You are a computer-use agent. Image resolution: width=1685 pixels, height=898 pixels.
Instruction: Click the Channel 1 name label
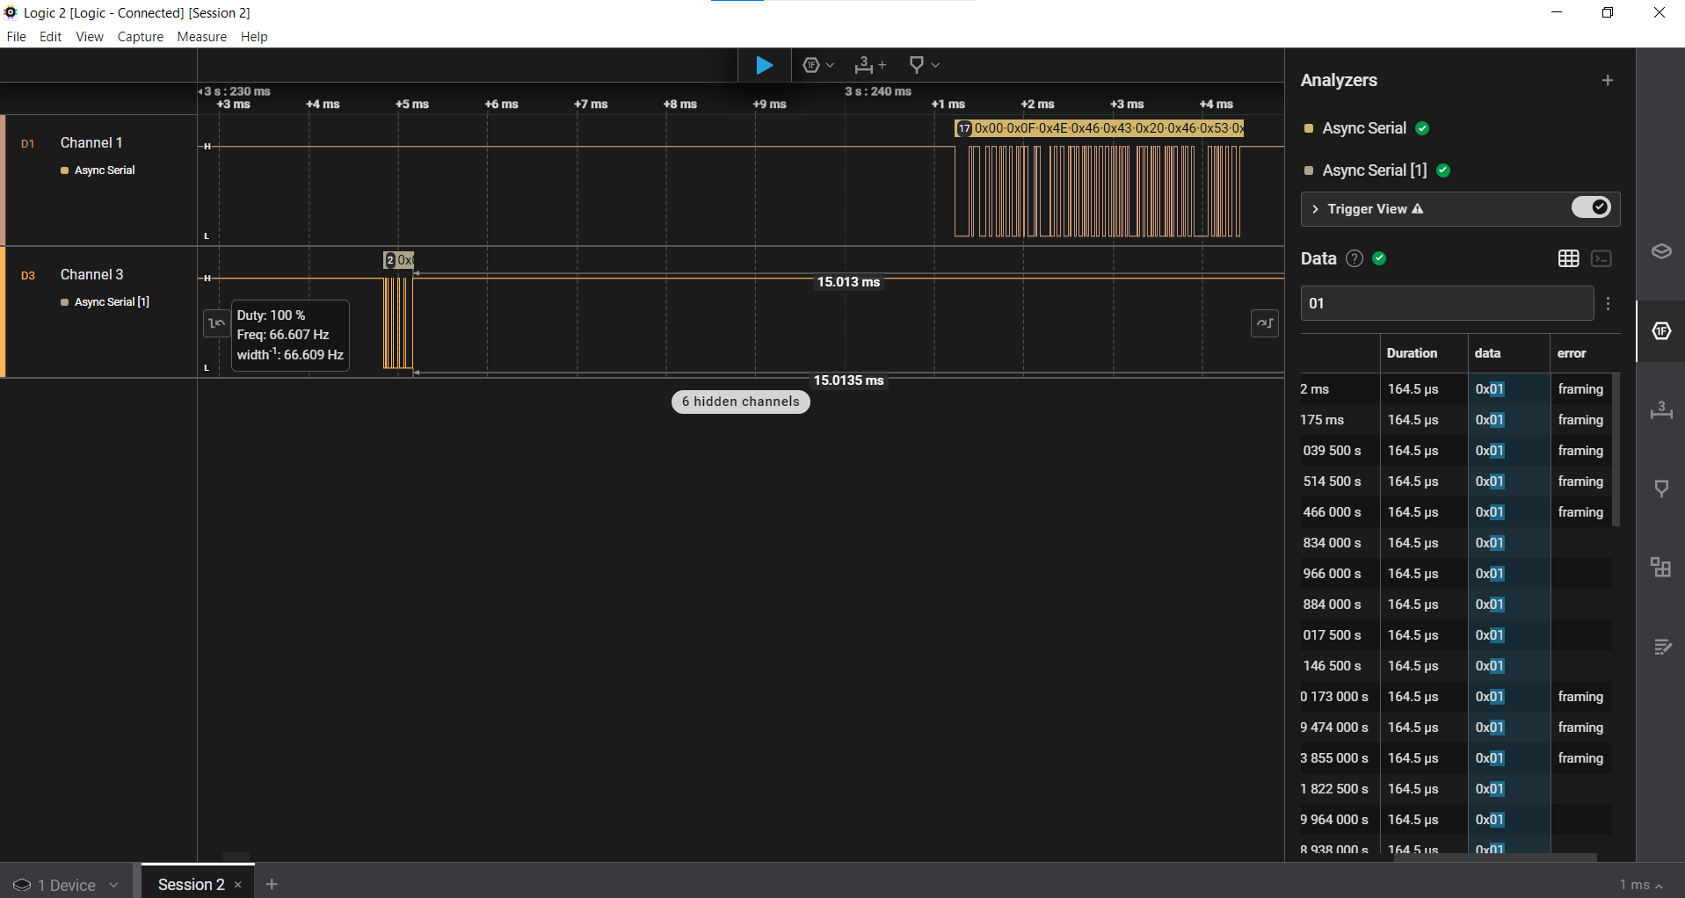coord(91,142)
